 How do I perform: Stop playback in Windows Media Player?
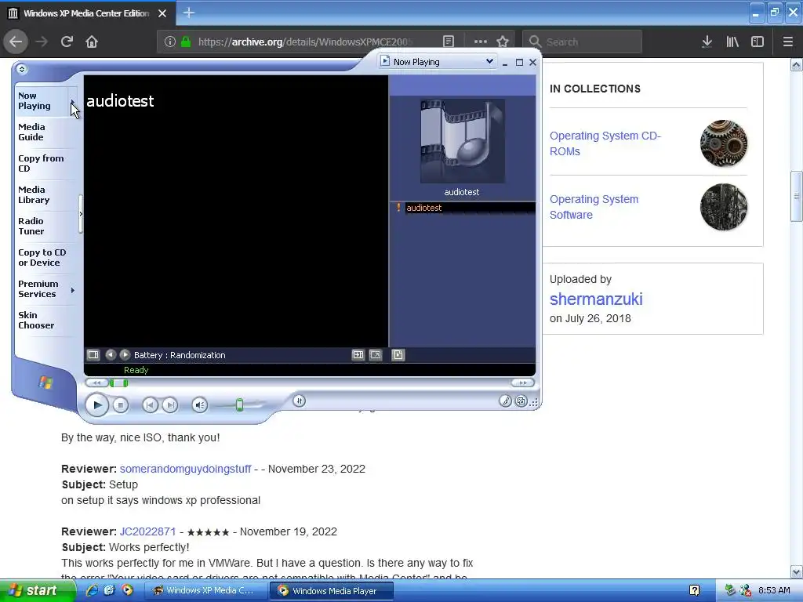point(120,405)
